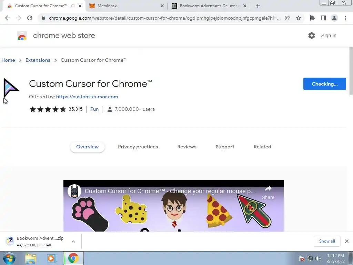This screenshot has width=353, height=265.
Task: Open Windows Media Player from taskbar
Action: [51, 258]
